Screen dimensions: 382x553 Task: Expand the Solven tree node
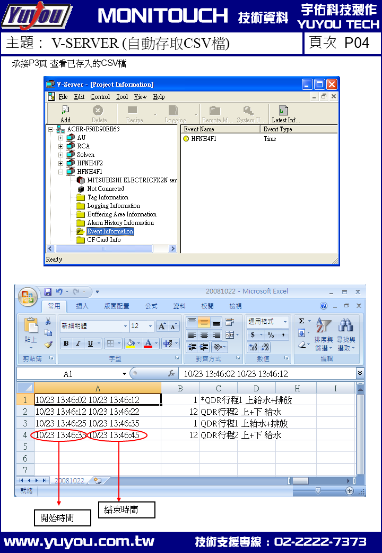(61, 155)
